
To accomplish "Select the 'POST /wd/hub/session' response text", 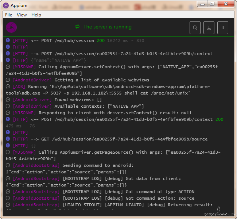I will click(67, 41).
